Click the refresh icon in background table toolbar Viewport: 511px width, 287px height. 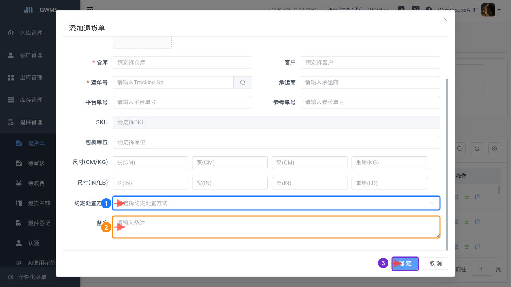477,149
